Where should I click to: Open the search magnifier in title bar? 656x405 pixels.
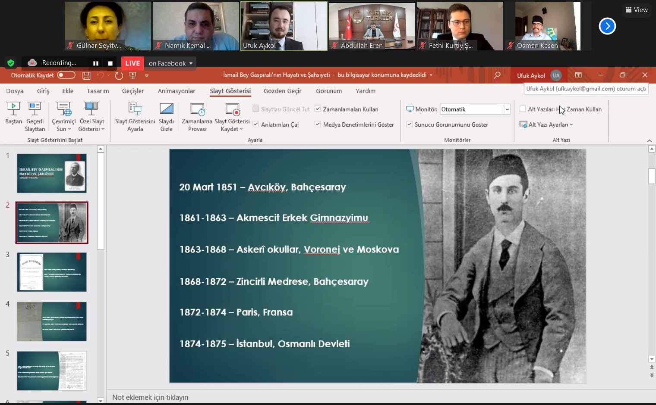497,75
